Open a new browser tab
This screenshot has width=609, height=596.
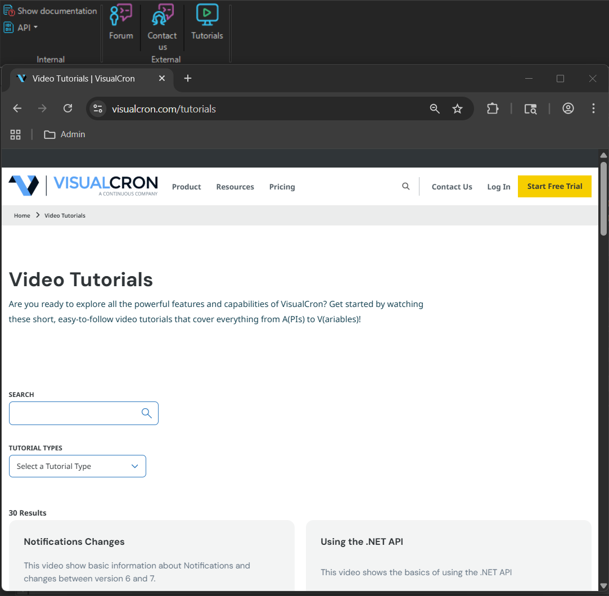(x=188, y=79)
